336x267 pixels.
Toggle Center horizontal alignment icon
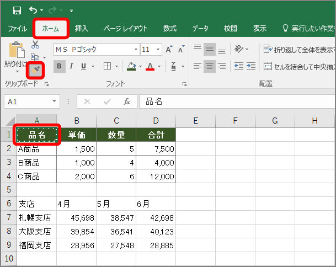point(209,66)
